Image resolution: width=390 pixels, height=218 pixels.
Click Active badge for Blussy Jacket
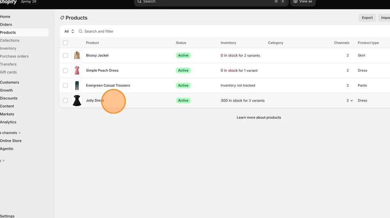click(183, 55)
